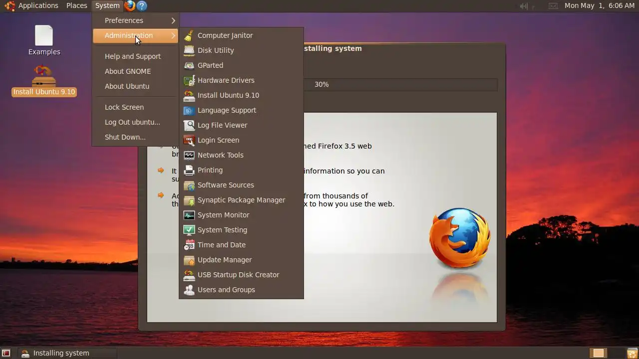Open the Applications menu
The image size is (639, 359).
point(33,6)
